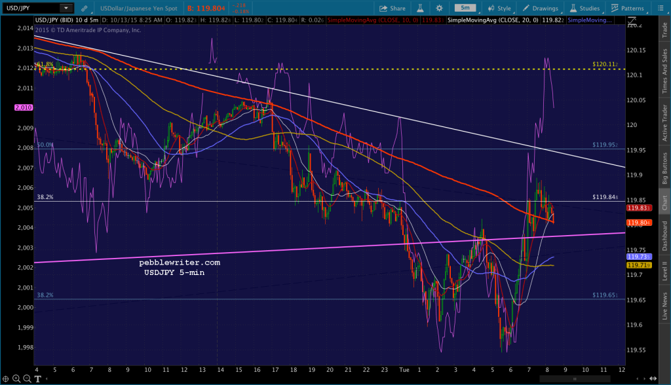Image resolution: width=671 pixels, height=385 pixels.
Task: Open the thinkScript flask icon
Action: click(x=420, y=8)
